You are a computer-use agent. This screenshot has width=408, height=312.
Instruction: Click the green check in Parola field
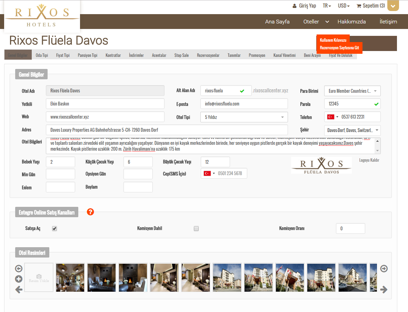pyautogui.click(x=376, y=104)
